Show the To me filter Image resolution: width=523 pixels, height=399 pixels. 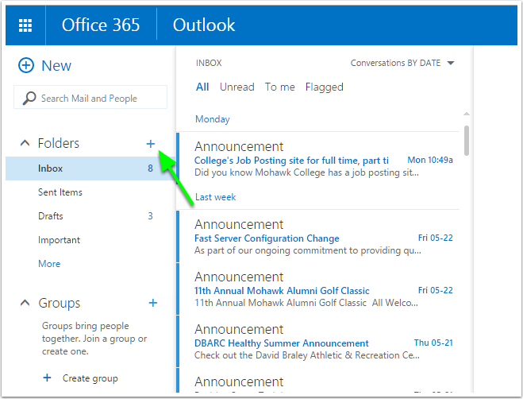point(279,87)
